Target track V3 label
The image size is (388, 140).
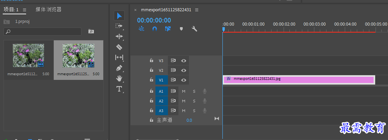[161, 60]
